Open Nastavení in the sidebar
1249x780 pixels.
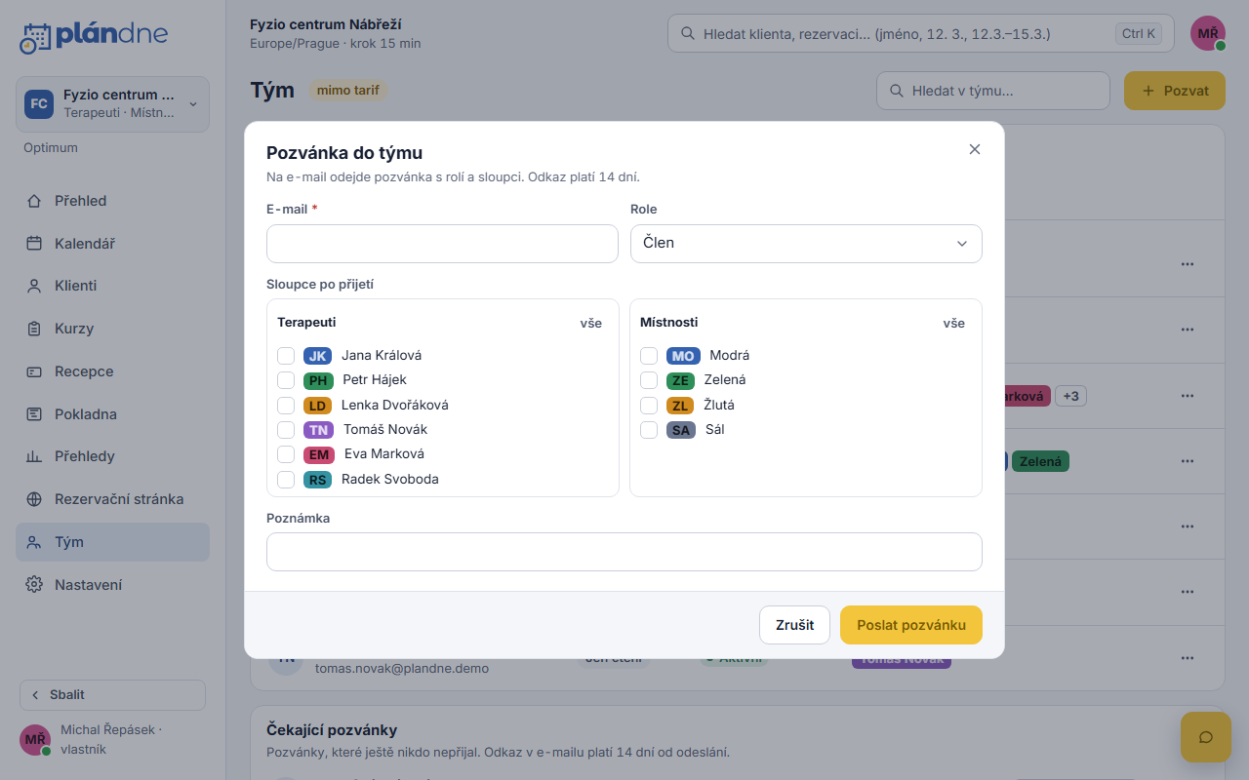[112, 585]
